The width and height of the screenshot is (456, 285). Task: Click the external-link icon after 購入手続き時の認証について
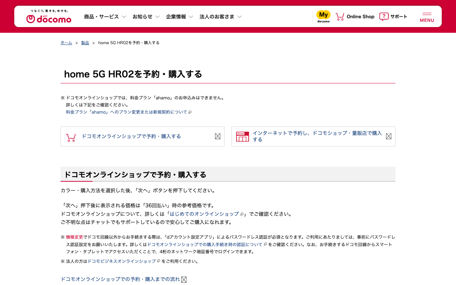265,244
